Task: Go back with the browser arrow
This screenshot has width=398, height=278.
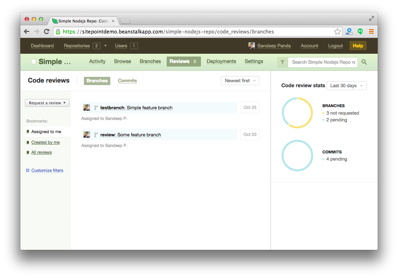Action: click(x=27, y=32)
